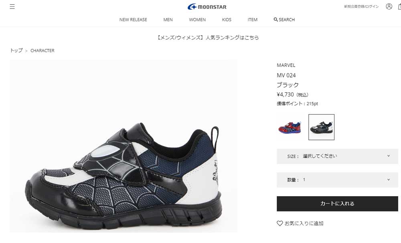Add to cart with カートに入れる button

click(x=337, y=204)
